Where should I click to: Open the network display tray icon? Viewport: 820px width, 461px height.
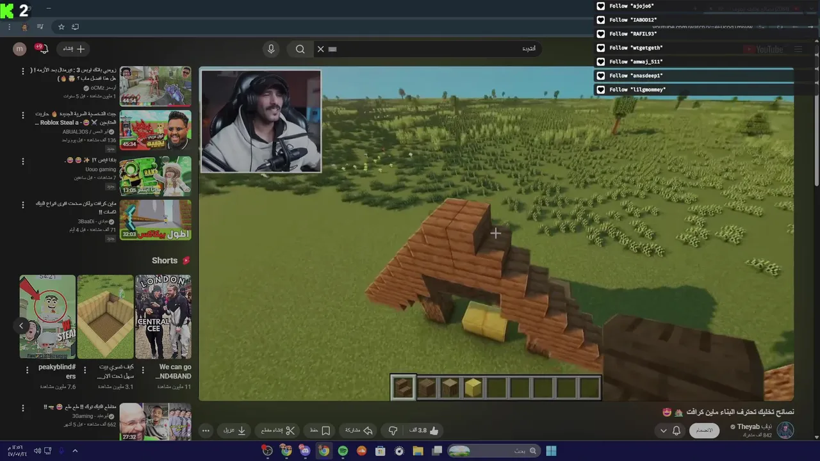point(48,451)
